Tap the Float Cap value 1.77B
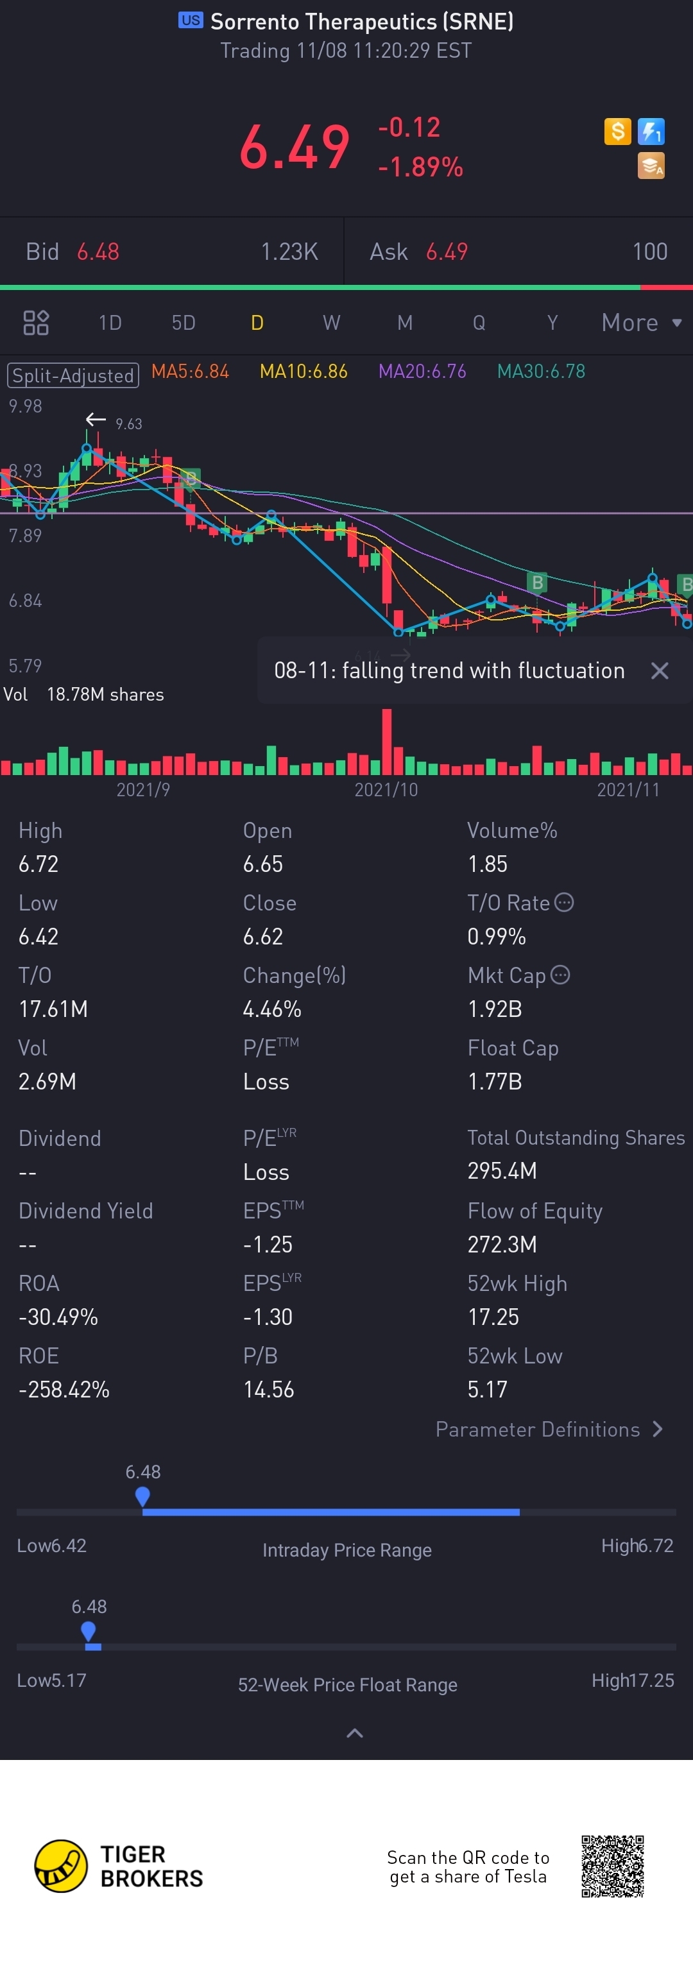The height and width of the screenshot is (1973, 693). pos(495,1082)
